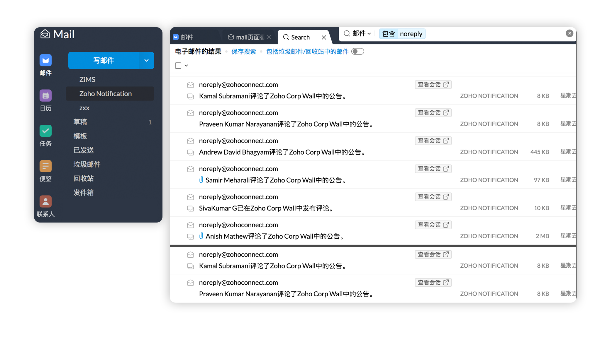Clear the search with the round X icon
The width and height of the screenshot is (610, 342).
569,33
